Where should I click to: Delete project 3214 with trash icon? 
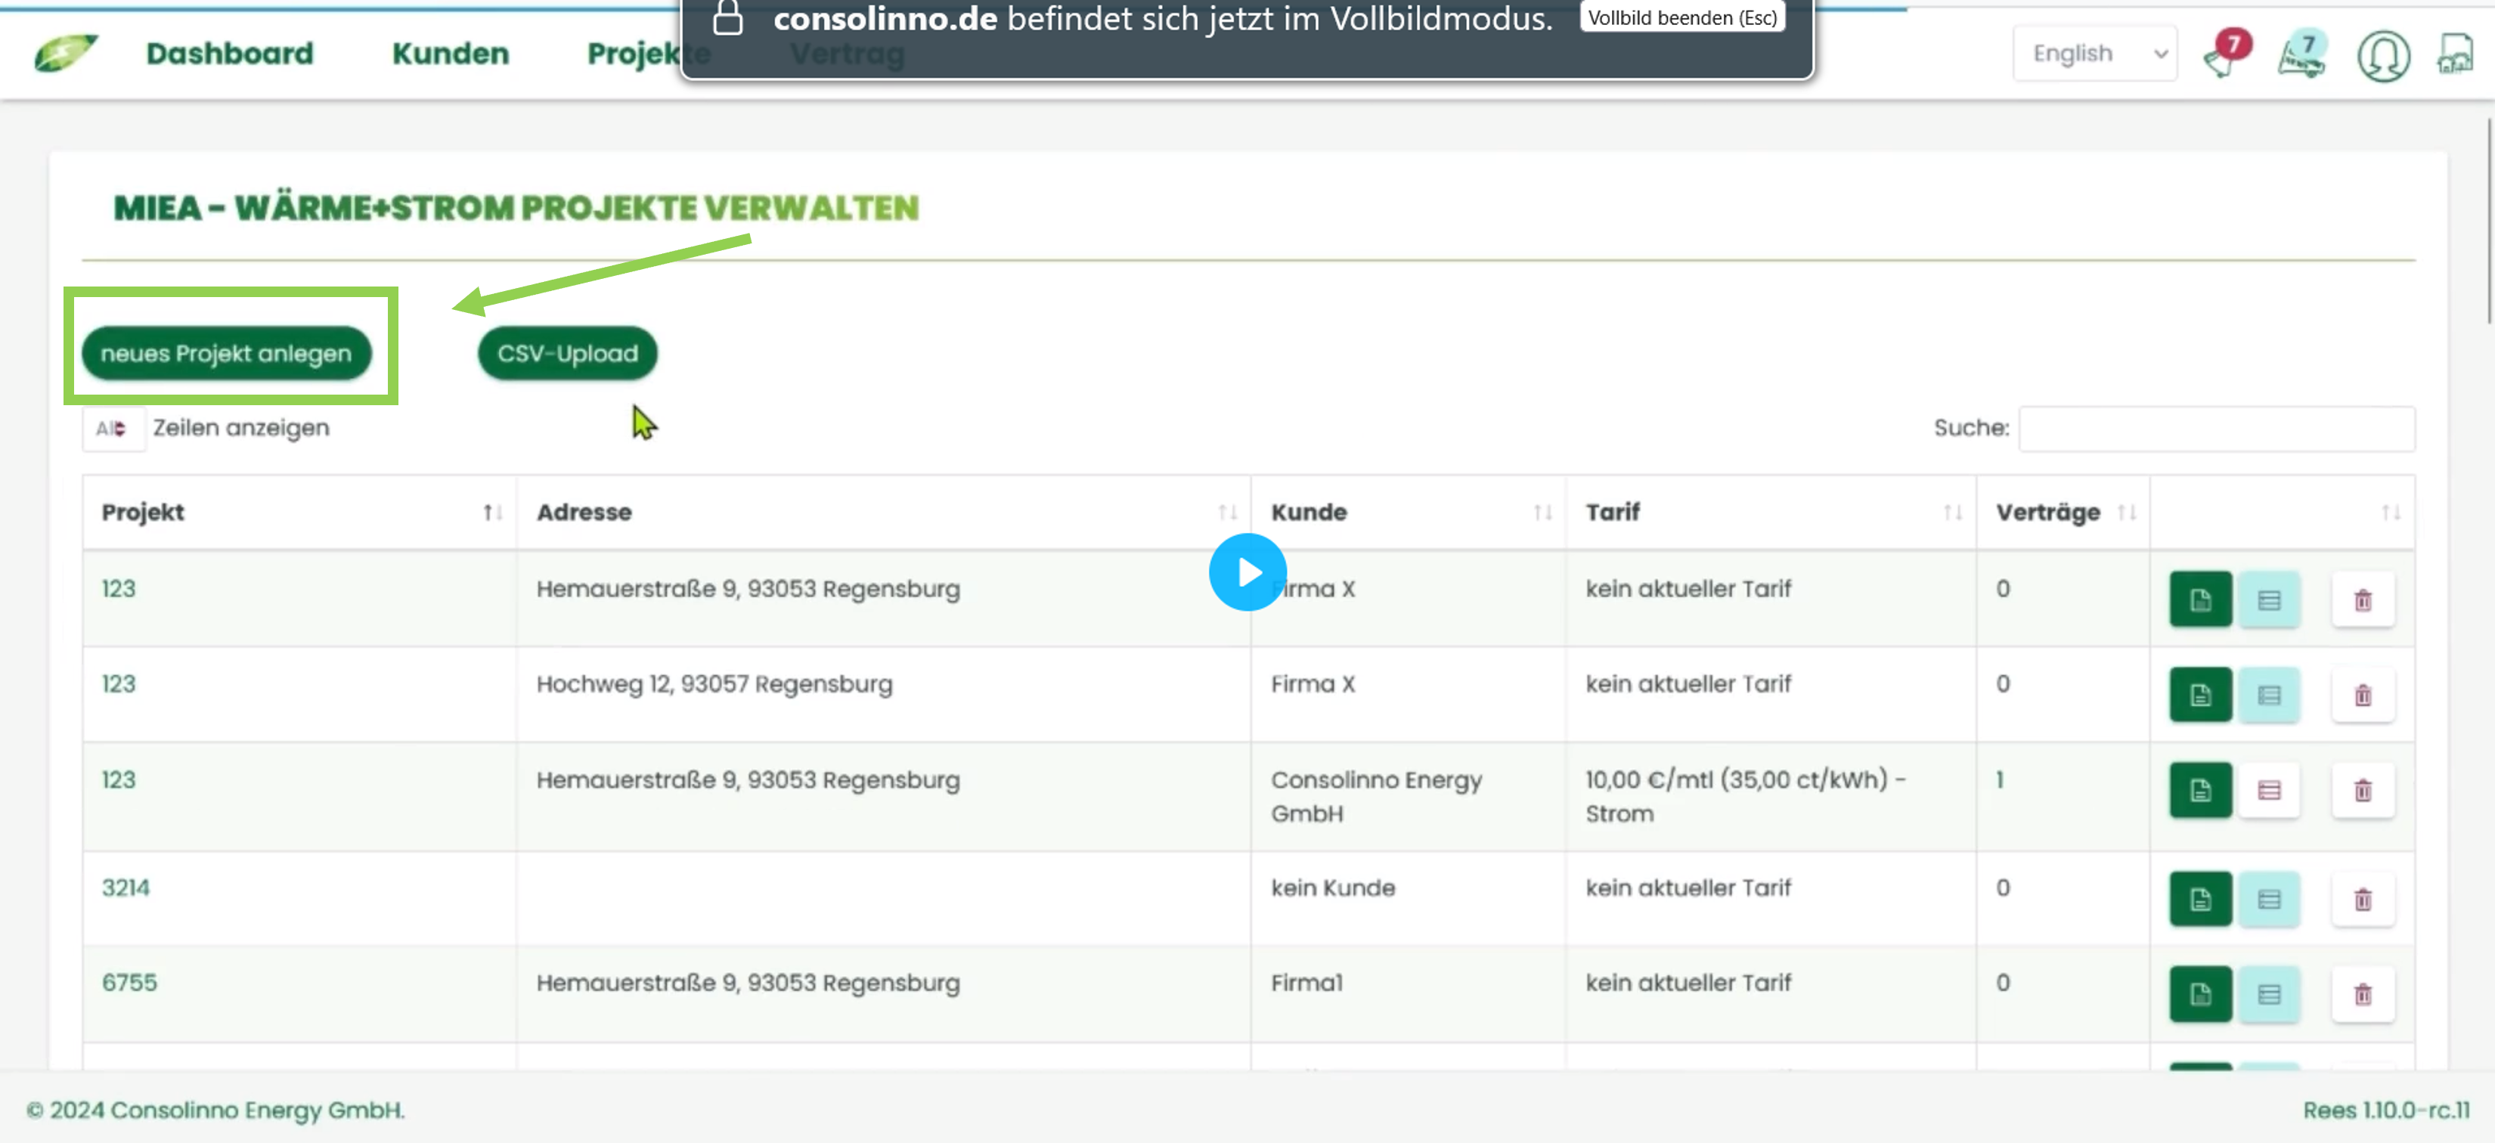point(2363,899)
